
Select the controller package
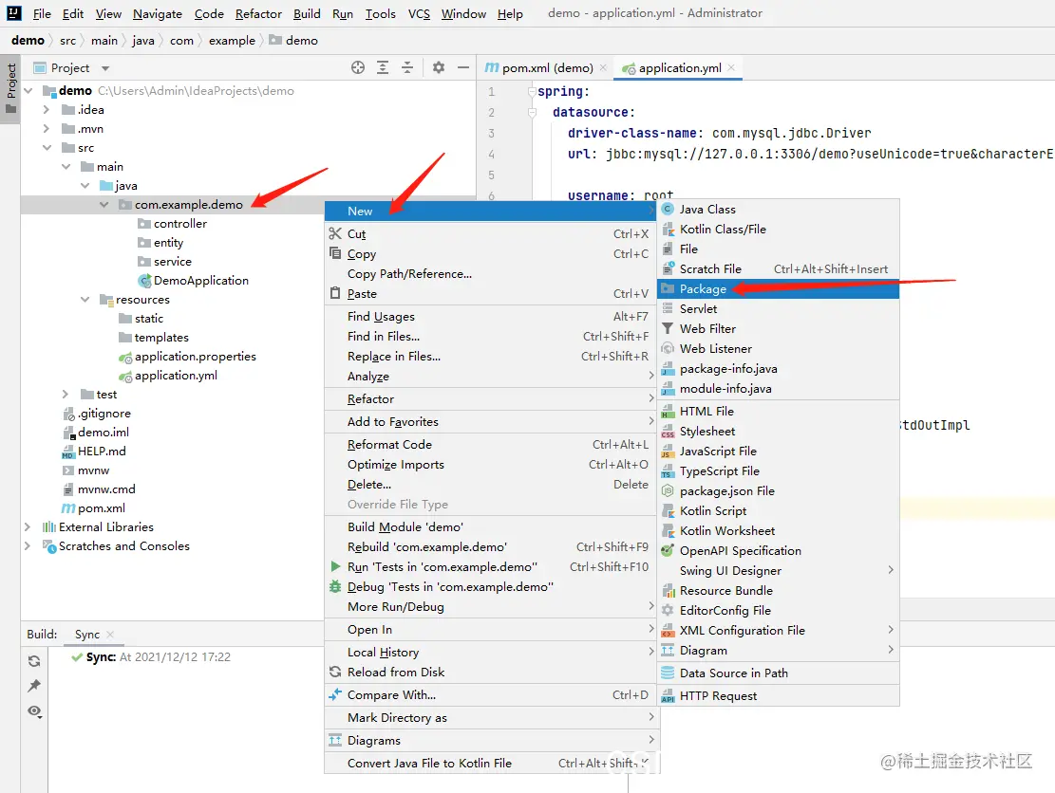[172, 224]
